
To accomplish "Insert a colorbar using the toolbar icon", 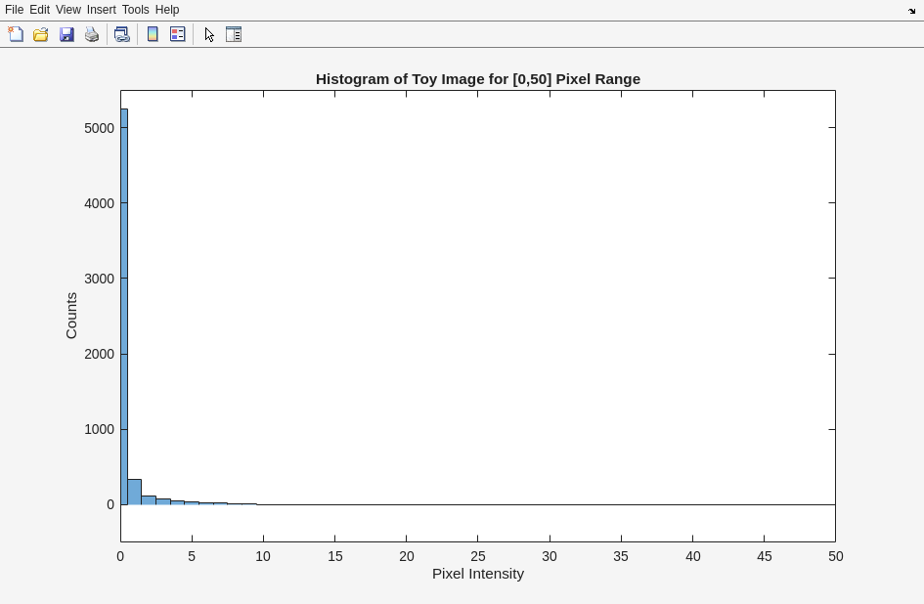I will click(153, 34).
